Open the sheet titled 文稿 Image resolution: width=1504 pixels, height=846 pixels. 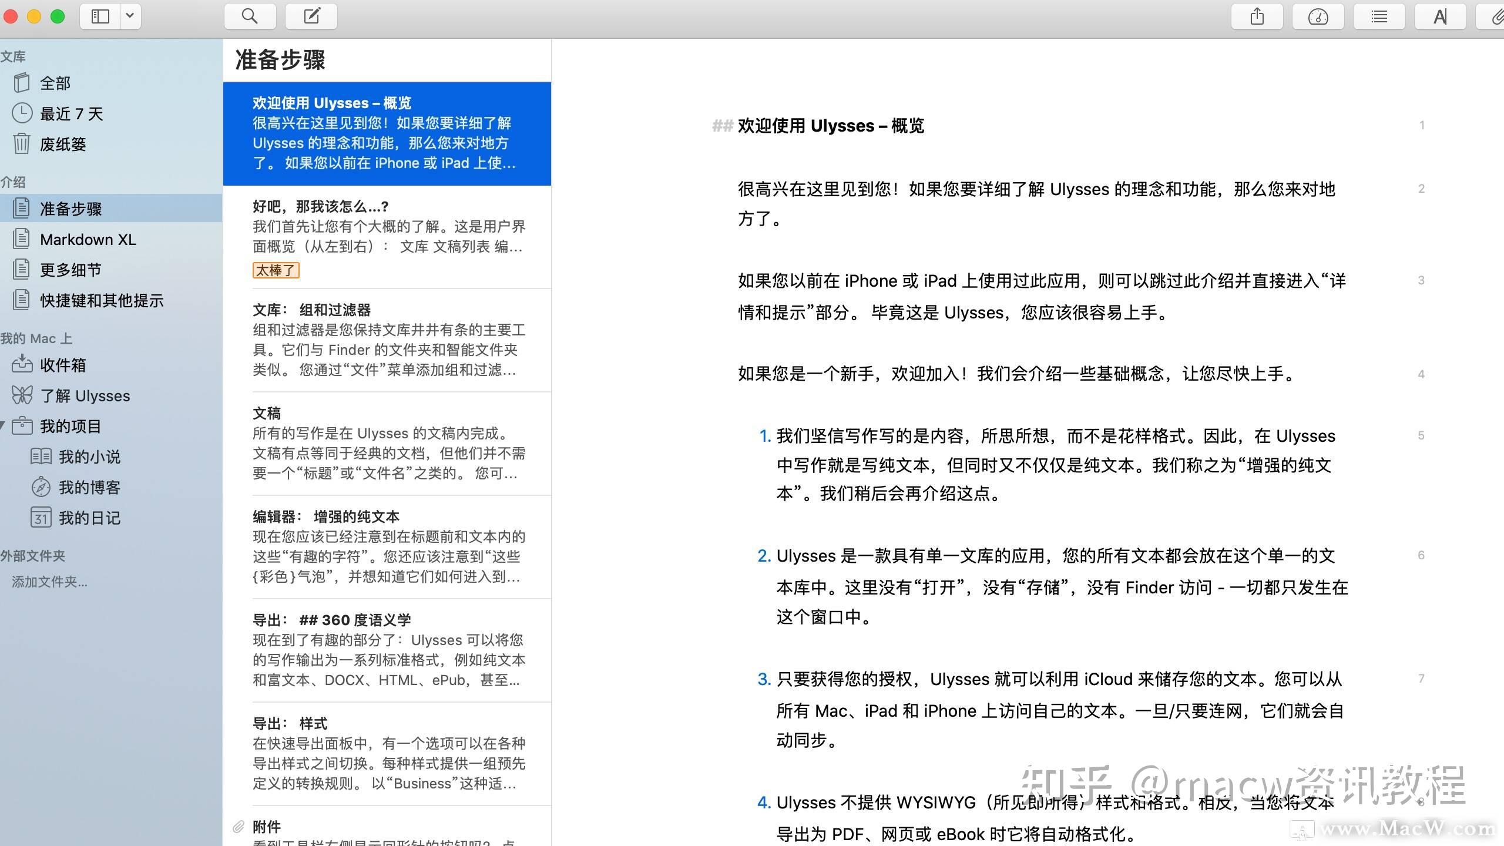387,444
